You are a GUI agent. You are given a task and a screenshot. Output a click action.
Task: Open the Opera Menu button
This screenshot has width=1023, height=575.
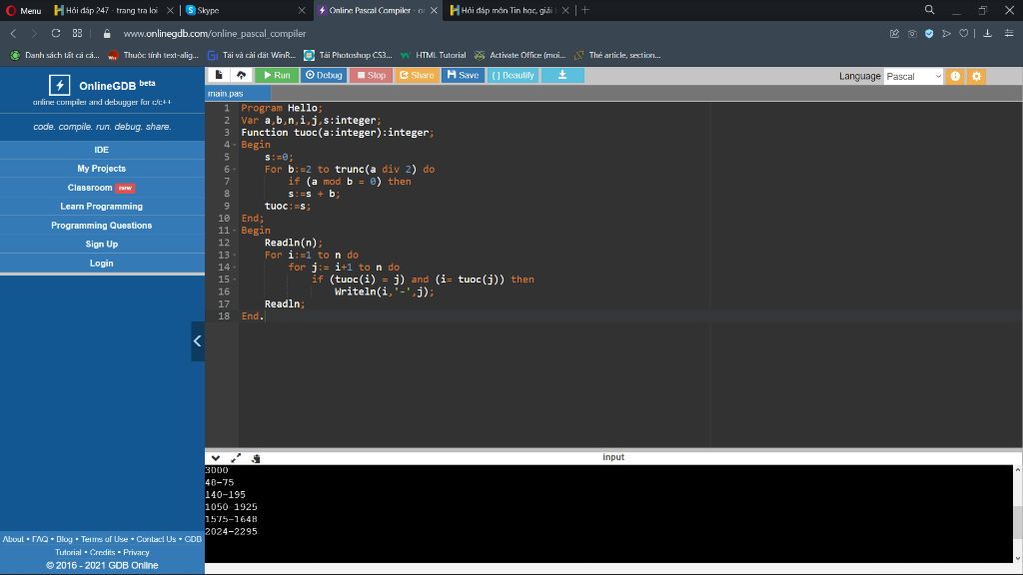tap(24, 10)
